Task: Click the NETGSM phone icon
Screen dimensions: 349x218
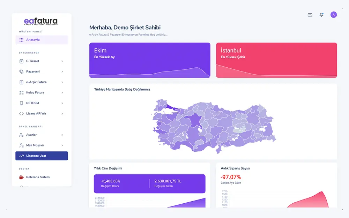Action: point(21,103)
